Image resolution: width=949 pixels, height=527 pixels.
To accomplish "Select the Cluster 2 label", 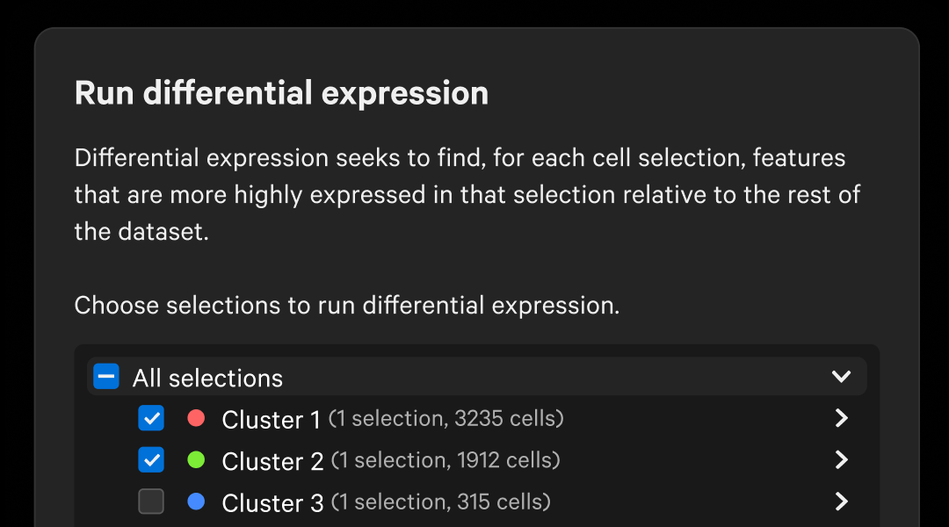I will point(272,461).
